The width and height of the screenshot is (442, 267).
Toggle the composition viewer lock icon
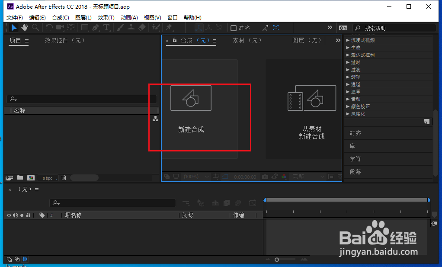[175, 40]
